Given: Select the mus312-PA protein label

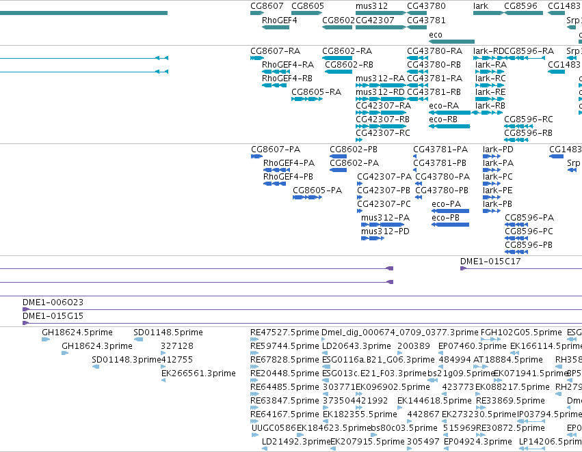Looking at the screenshot, I should tap(385, 218).
